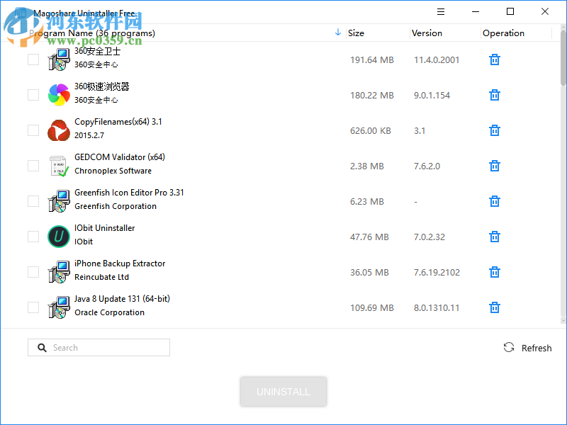Click the refresh circular arrow icon
Image resolution: width=567 pixels, height=425 pixels.
point(509,347)
